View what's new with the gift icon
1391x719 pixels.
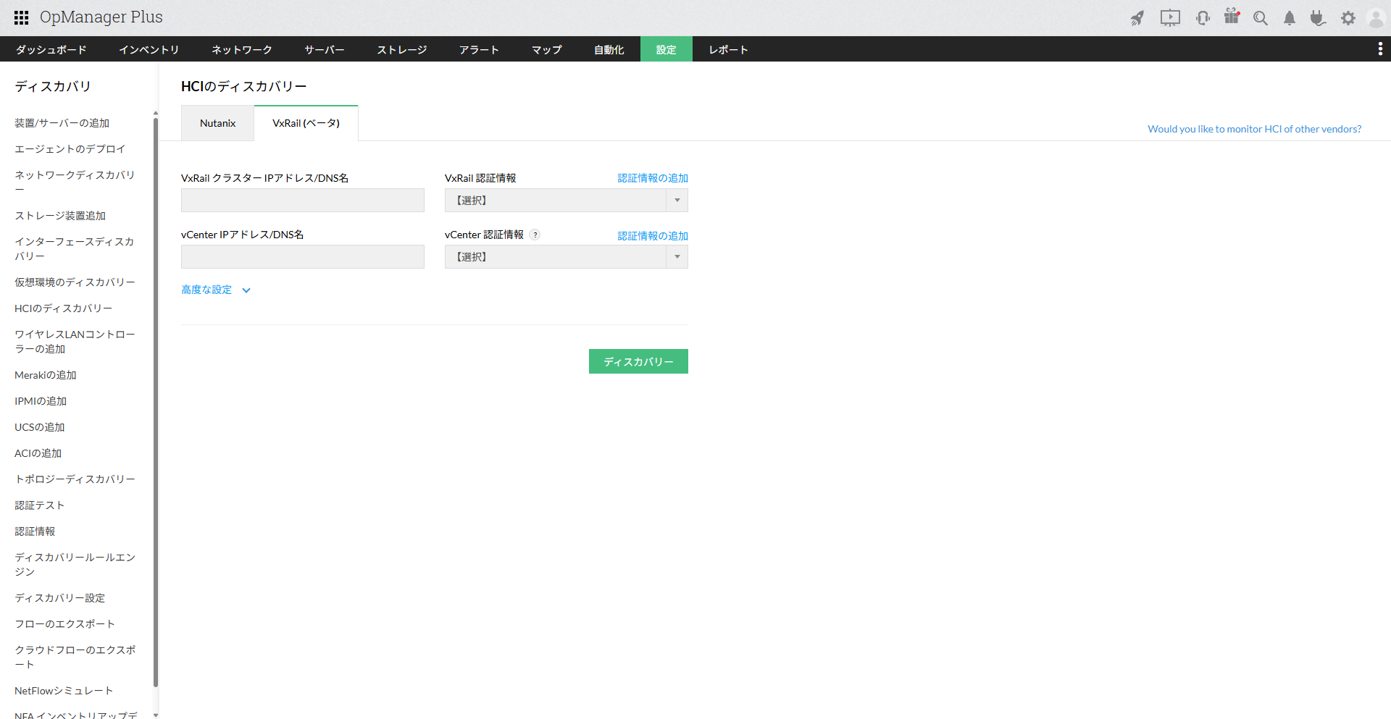(x=1232, y=18)
